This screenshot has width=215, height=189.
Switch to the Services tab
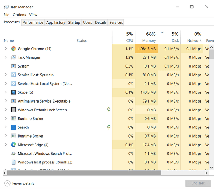[x=116, y=22]
